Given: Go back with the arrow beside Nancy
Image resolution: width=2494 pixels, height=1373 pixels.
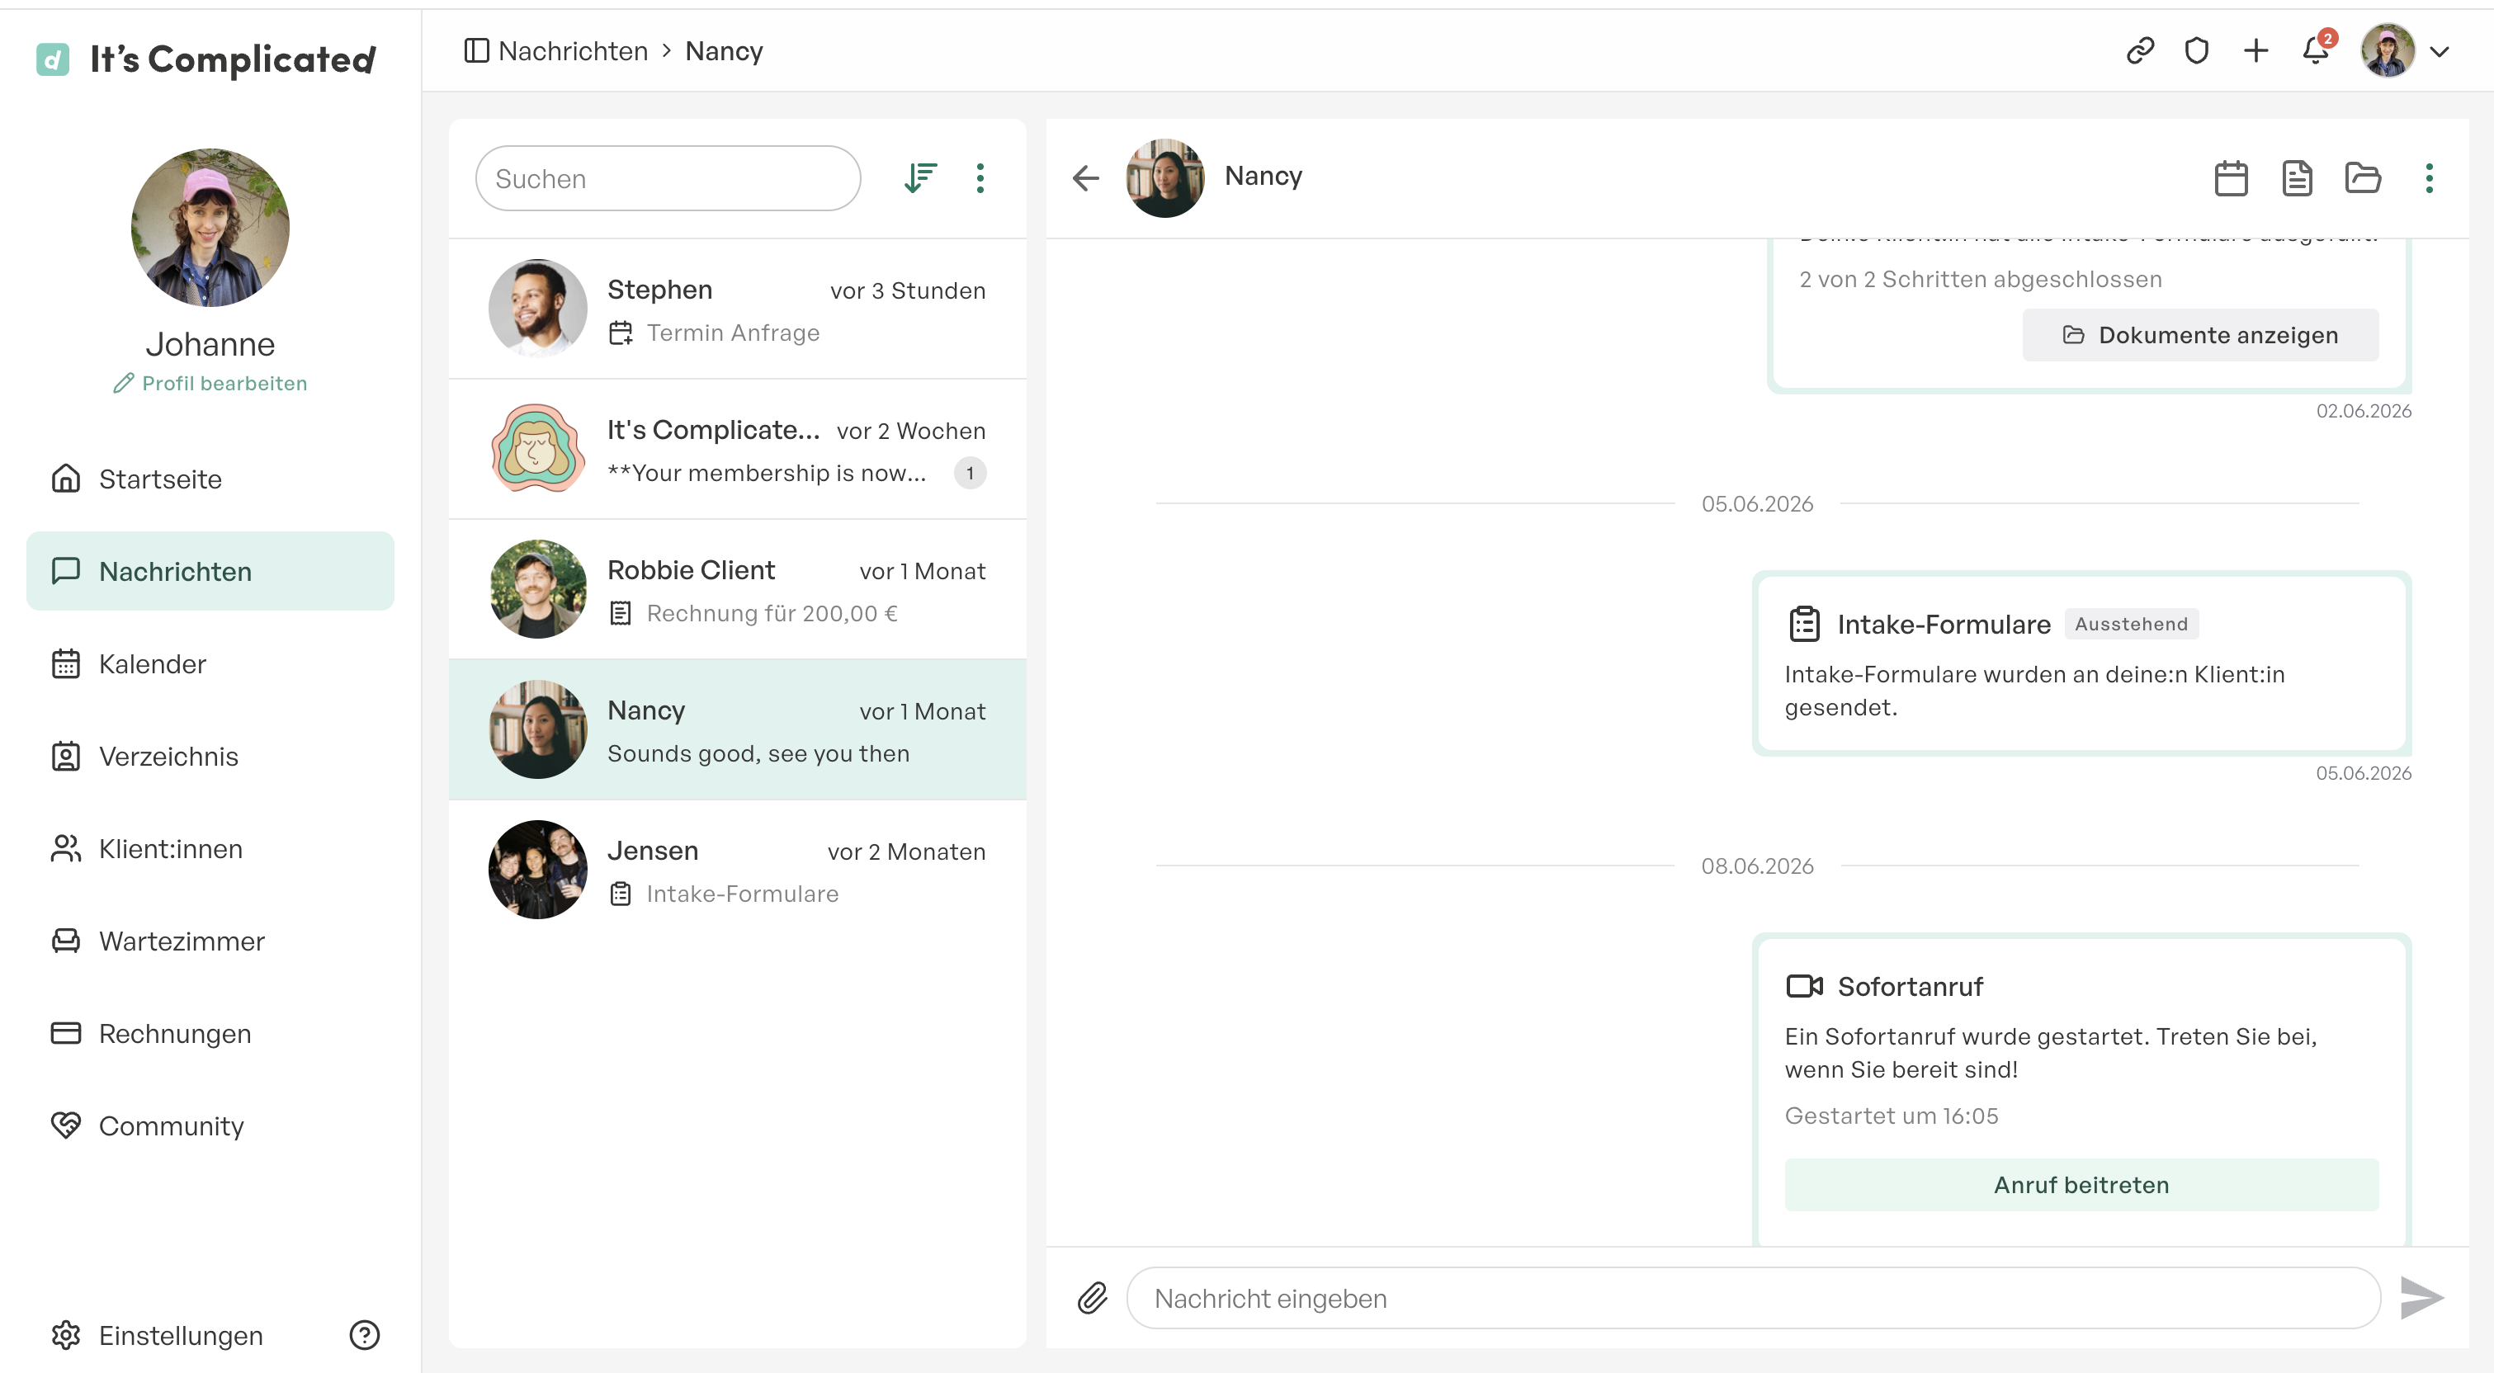Looking at the screenshot, I should pos(1086,178).
